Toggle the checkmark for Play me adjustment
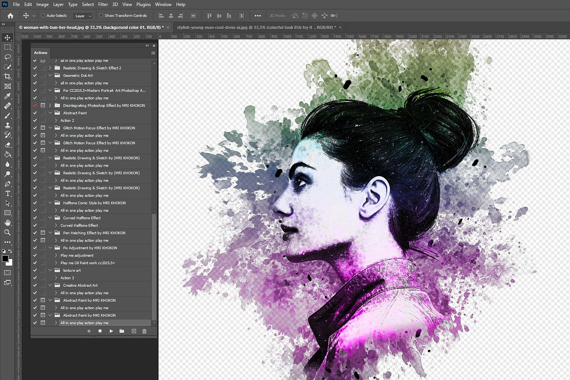This screenshot has width=570, height=380. pyautogui.click(x=35, y=255)
